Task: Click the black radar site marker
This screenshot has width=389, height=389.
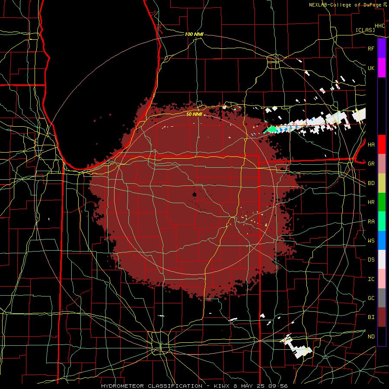Action: click(x=194, y=194)
